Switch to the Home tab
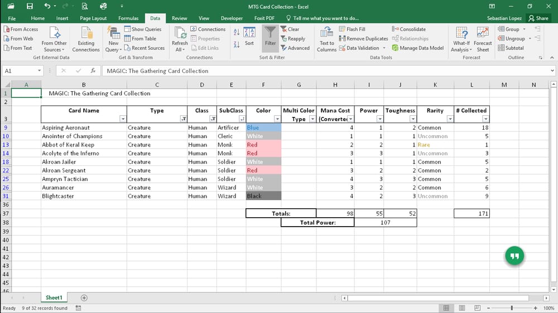The height and width of the screenshot is (313, 558). (x=38, y=18)
